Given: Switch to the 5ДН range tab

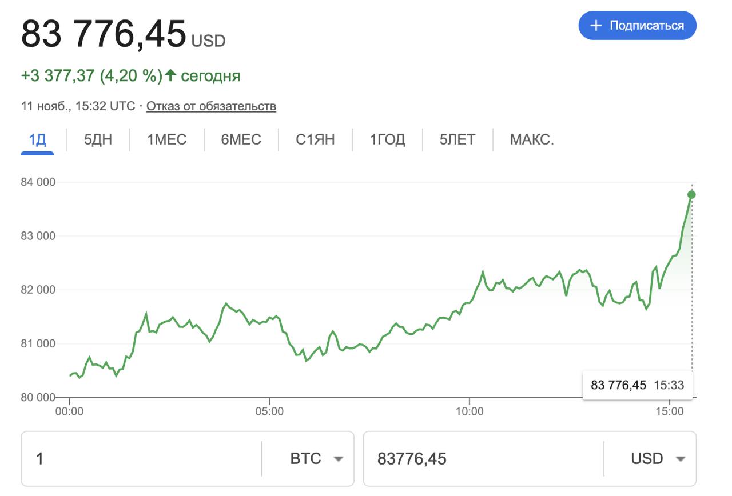Looking at the screenshot, I should coord(98,140).
